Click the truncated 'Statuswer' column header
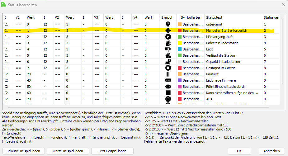This screenshot has height=156, width=288. pyautogui.click(x=271, y=17)
